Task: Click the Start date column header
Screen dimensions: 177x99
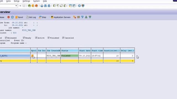Action: pos(85,51)
